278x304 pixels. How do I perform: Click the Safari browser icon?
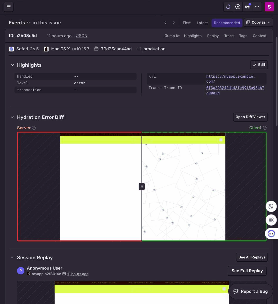[x=11, y=49]
